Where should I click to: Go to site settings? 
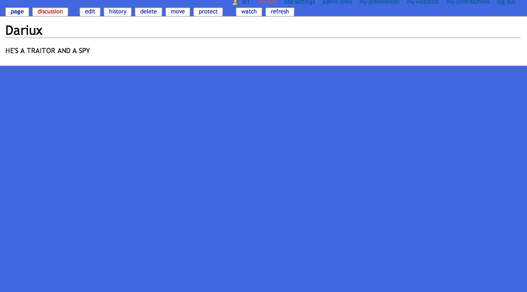[299, 2]
